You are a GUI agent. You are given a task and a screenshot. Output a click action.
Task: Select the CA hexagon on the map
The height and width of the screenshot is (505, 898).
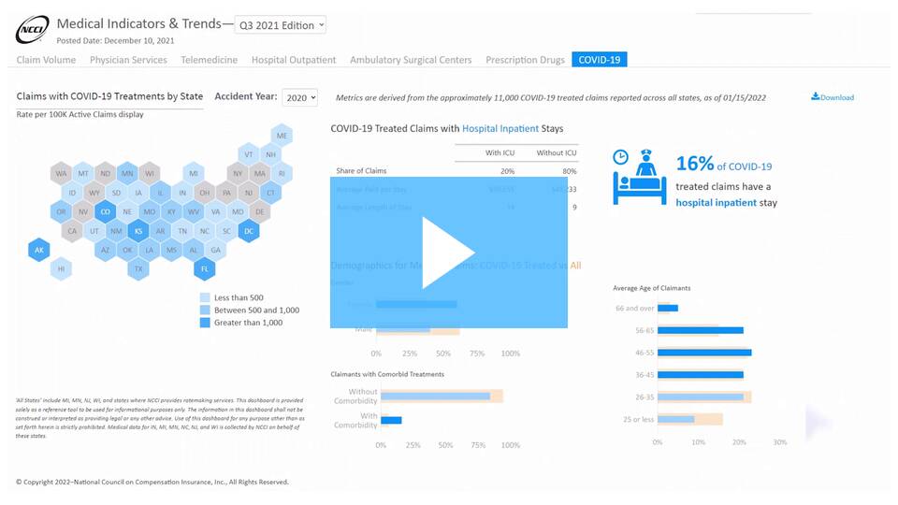click(72, 231)
